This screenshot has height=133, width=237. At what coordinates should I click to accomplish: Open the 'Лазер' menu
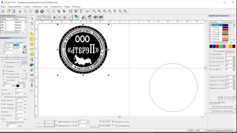click(67, 7)
